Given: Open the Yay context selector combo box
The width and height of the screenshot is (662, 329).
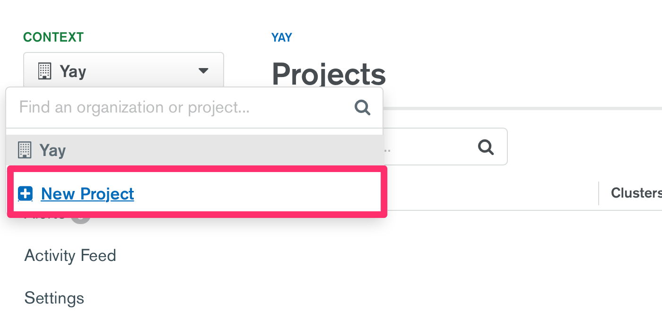Looking at the screenshot, I should (x=123, y=70).
